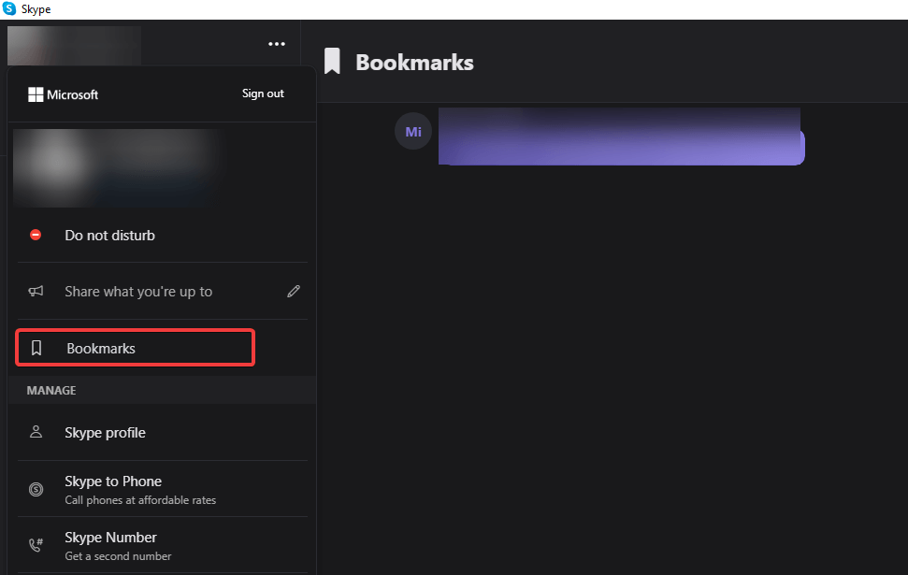Click the Bookmarks title in chat header
Image resolution: width=908 pixels, height=575 pixels.
[x=414, y=63]
